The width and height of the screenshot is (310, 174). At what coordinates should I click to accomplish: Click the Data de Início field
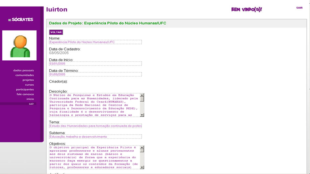point(95,64)
